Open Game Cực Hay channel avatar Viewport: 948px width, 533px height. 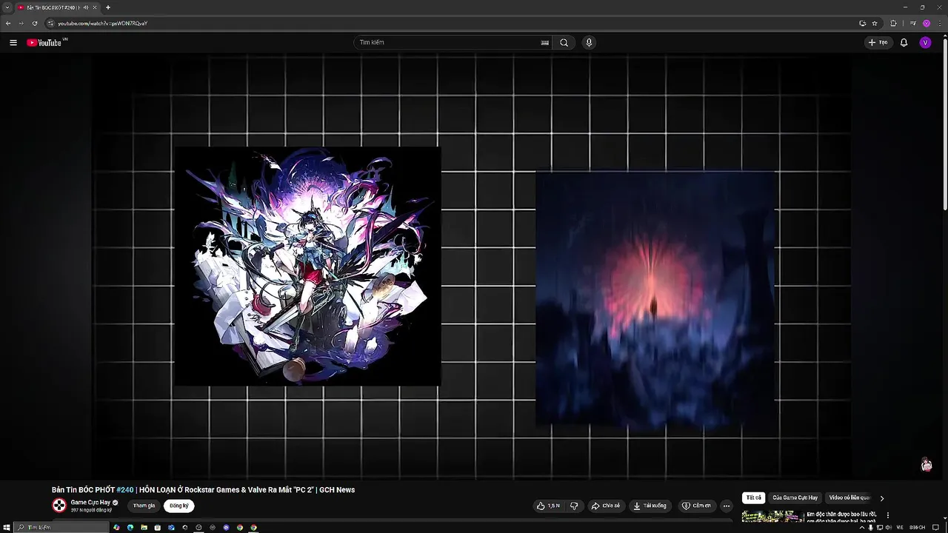click(59, 506)
